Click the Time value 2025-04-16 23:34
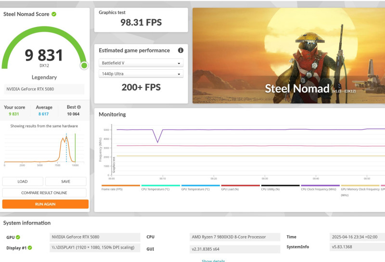 [x=357, y=237]
